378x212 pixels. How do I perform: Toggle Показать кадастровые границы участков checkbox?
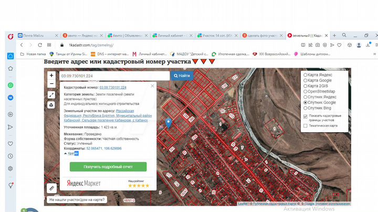pos(306,115)
